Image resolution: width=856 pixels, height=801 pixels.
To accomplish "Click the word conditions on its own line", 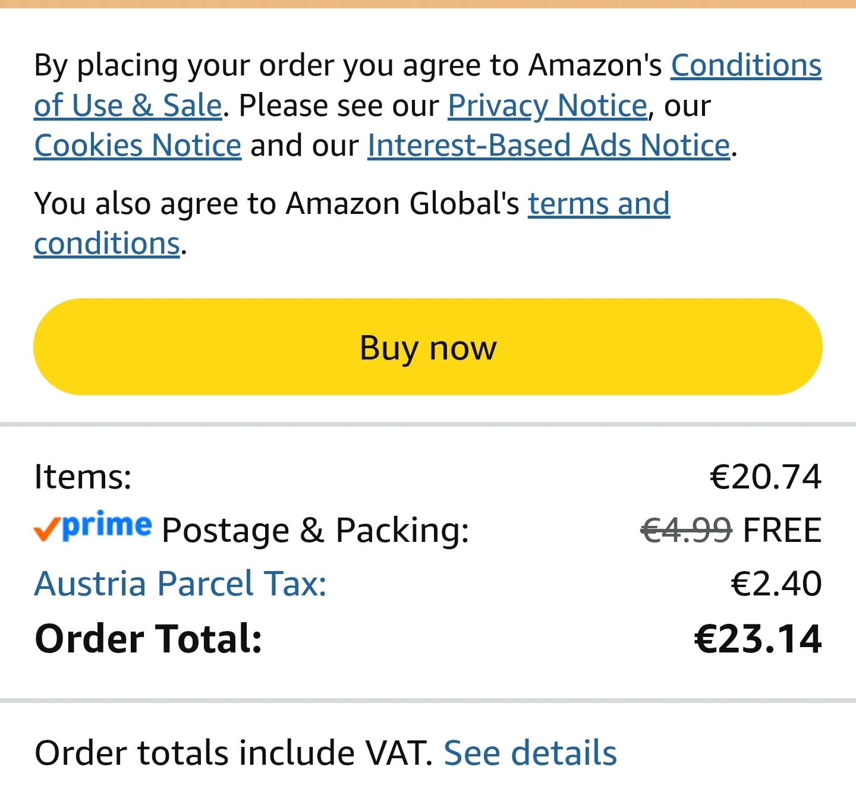I will point(107,244).
